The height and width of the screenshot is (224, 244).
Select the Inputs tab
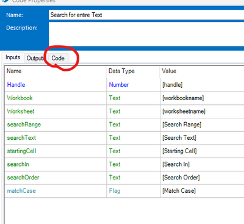tap(13, 57)
